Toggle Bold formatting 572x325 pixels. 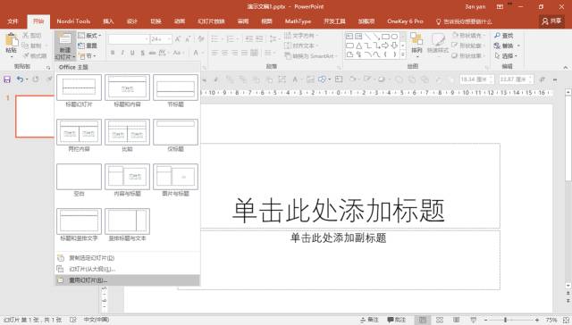113,53
